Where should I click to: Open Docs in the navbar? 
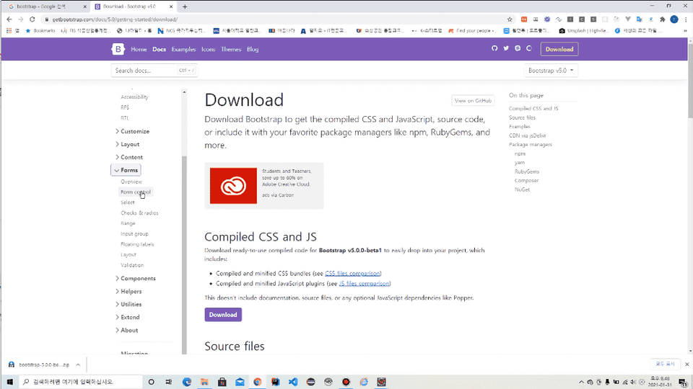[x=159, y=50]
